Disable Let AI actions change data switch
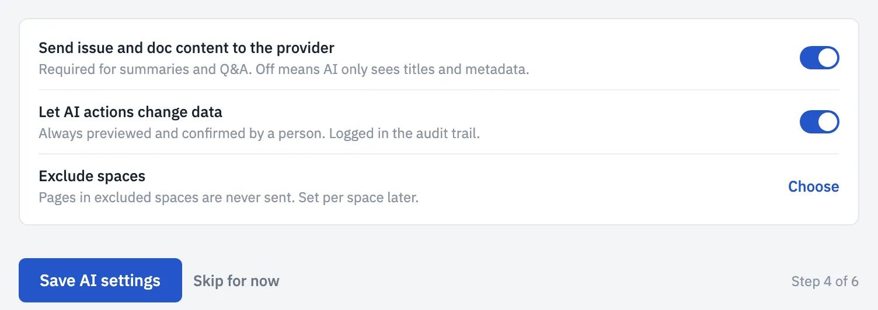Viewport: 878px width, 310px height. (x=819, y=122)
